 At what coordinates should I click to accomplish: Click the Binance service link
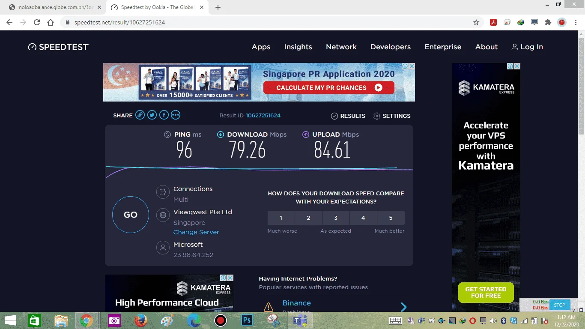coord(296,303)
